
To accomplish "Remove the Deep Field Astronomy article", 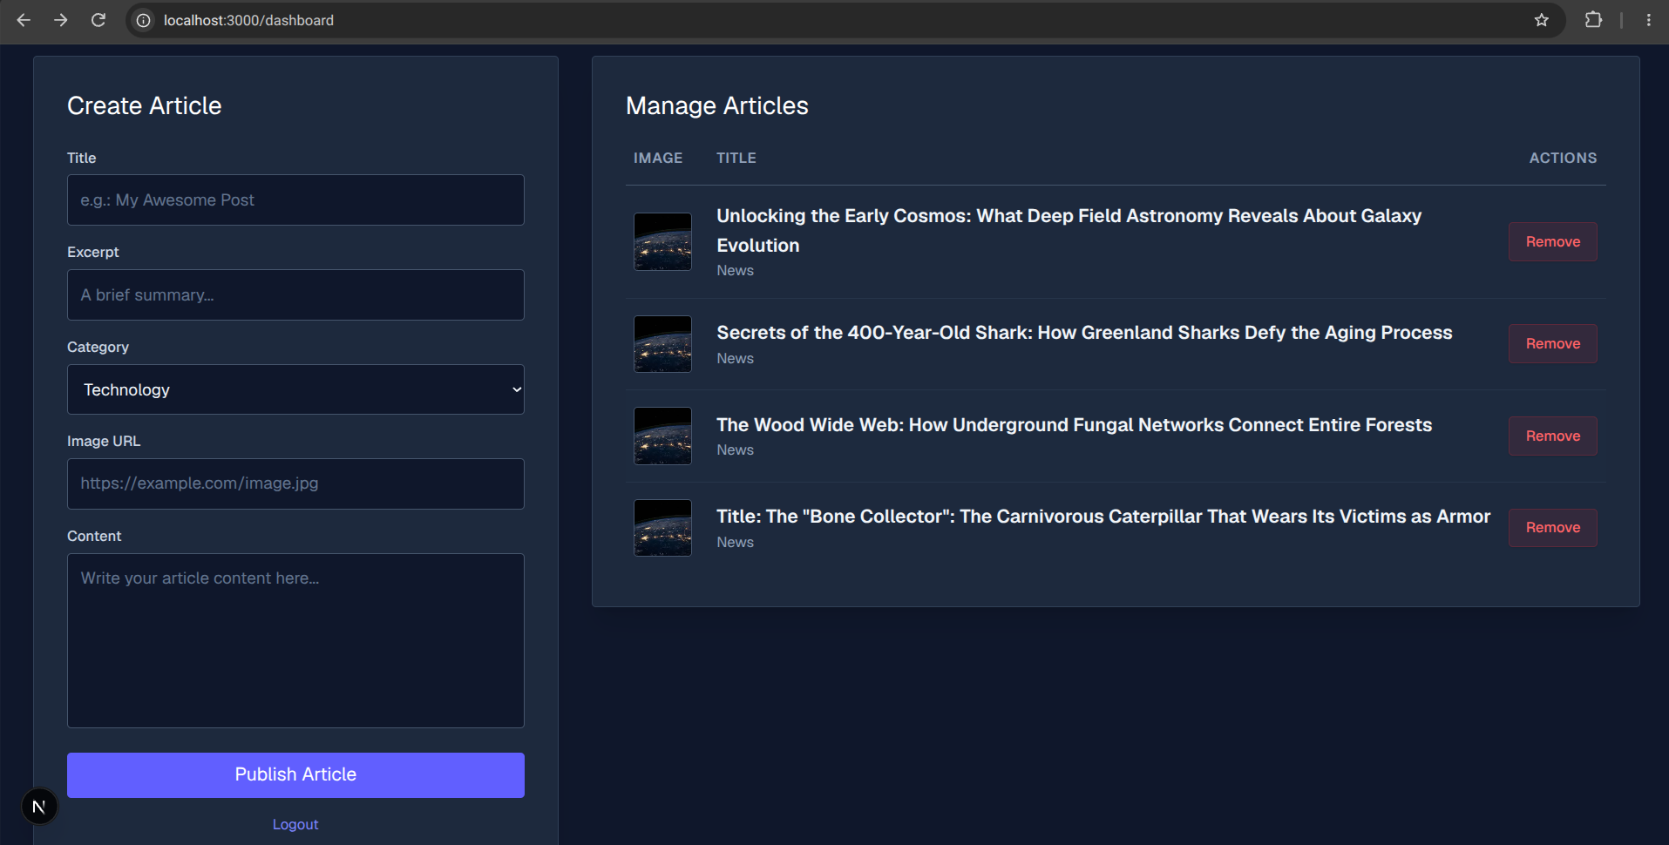I will (1553, 241).
